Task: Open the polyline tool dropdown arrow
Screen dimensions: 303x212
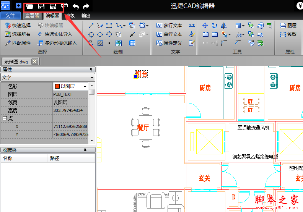Action: (124, 26)
